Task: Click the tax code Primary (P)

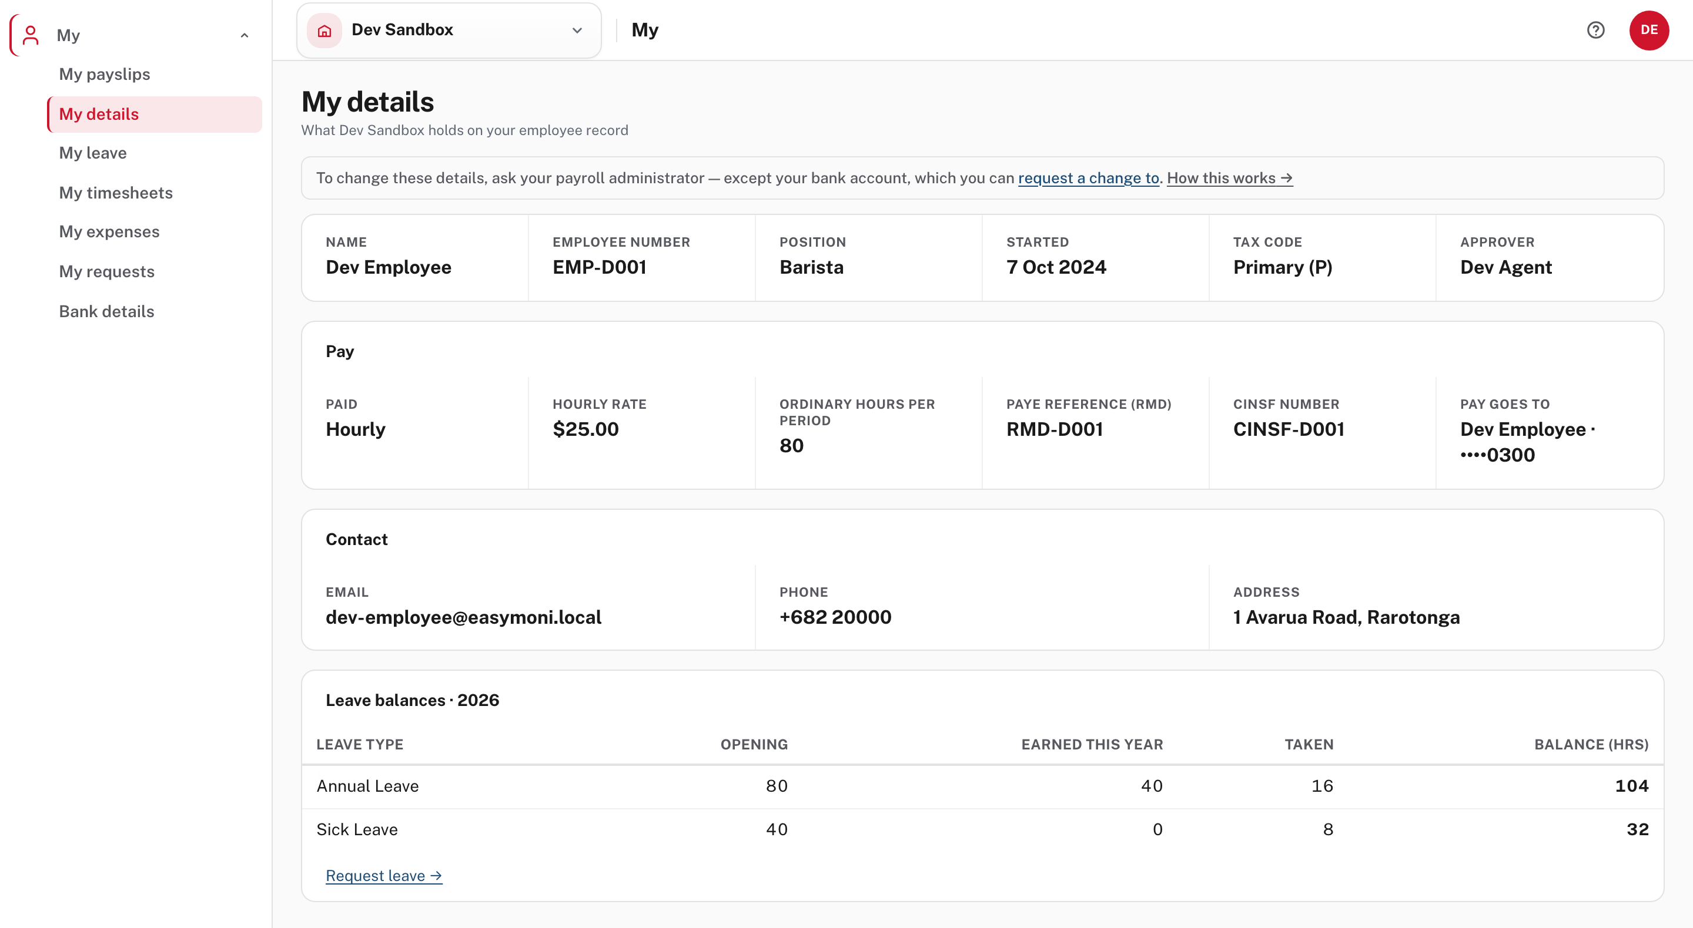Action: pyautogui.click(x=1282, y=267)
